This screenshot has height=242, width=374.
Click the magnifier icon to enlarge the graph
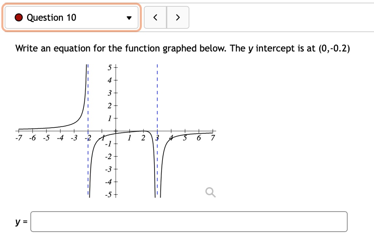coord(210,192)
